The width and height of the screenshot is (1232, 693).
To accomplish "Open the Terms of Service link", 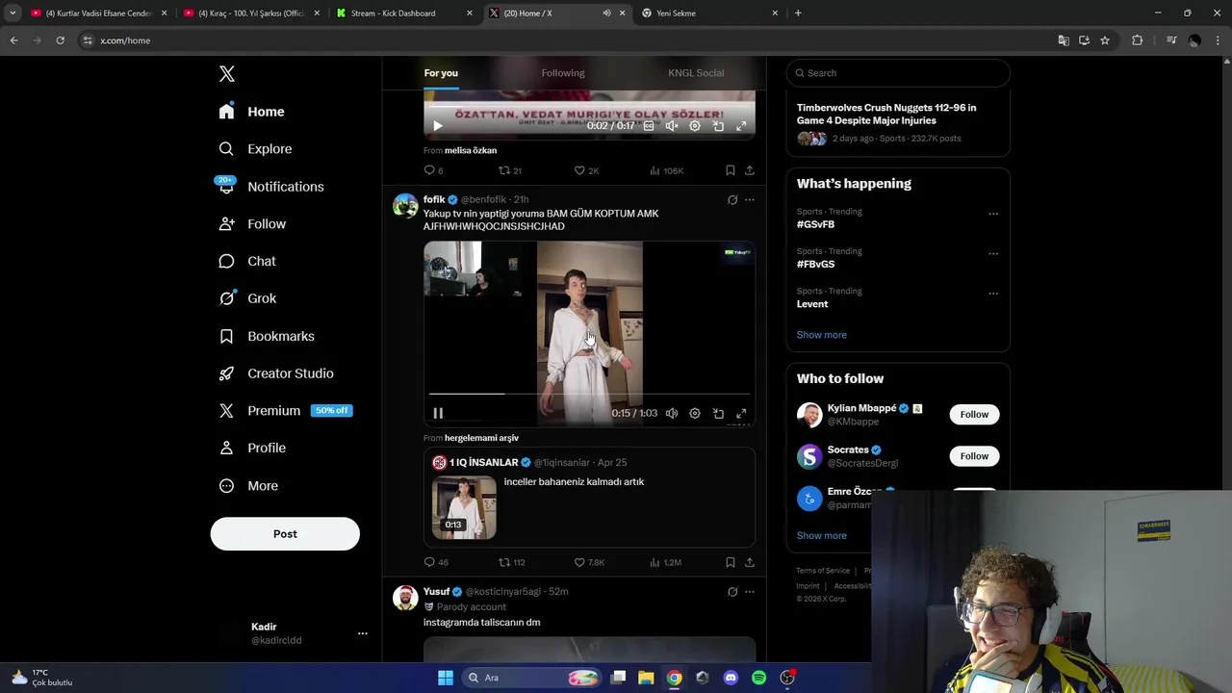I will pyautogui.click(x=823, y=571).
